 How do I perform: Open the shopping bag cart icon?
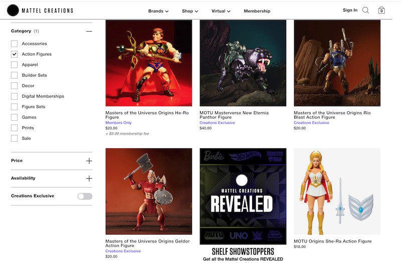(x=381, y=10)
